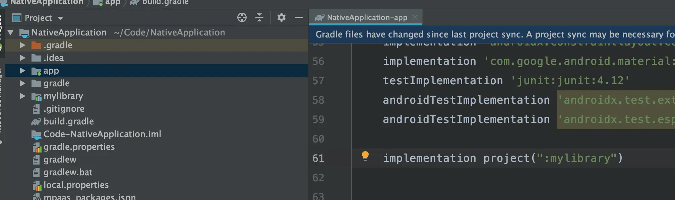Hide the Project tool window

pos(299,18)
